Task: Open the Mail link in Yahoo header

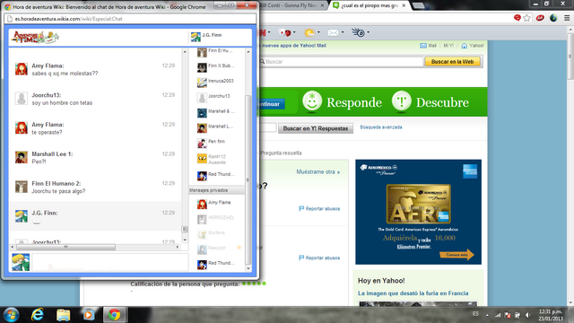Action: pos(429,46)
